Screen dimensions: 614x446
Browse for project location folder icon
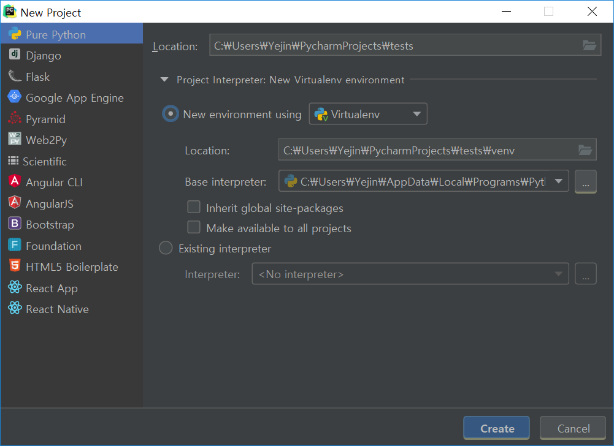pyautogui.click(x=589, y=45)
